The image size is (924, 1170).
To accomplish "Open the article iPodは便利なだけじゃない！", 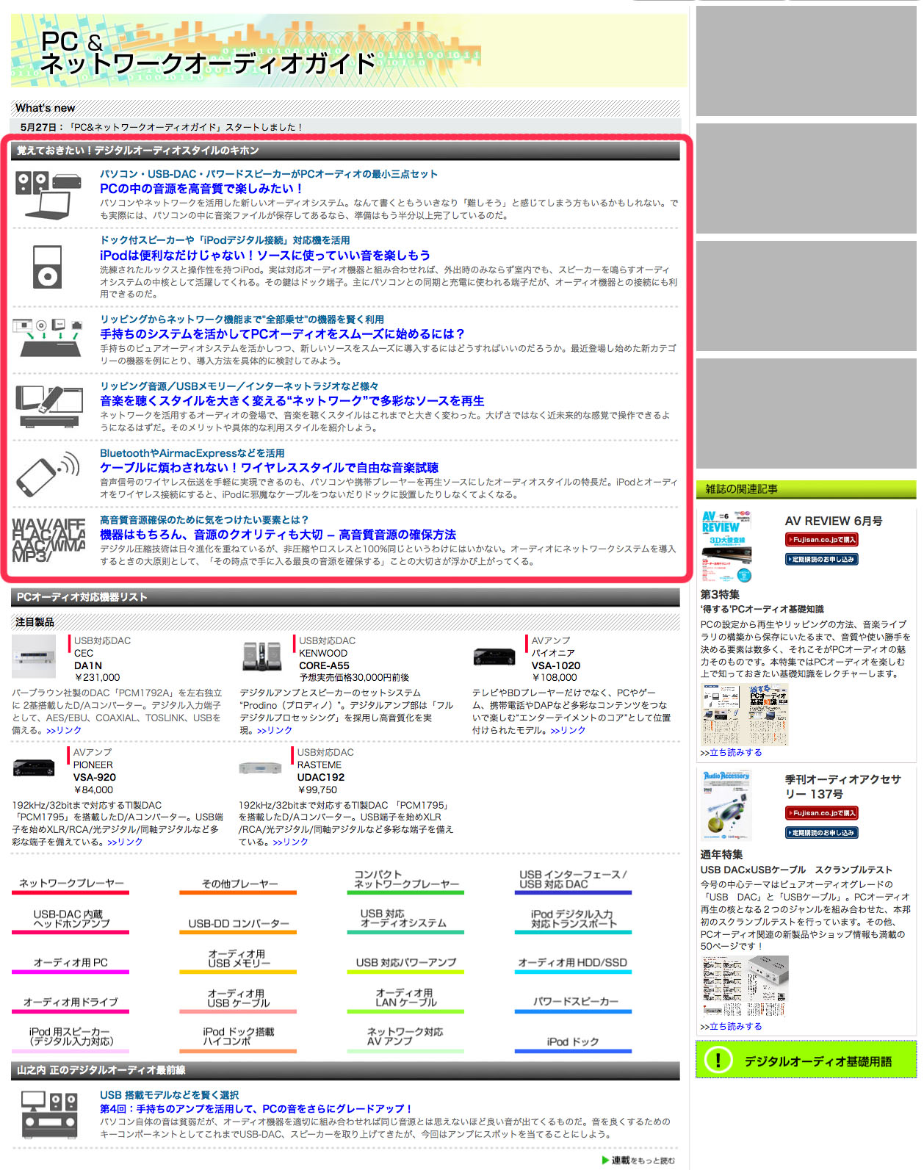I will pos(265,256).
